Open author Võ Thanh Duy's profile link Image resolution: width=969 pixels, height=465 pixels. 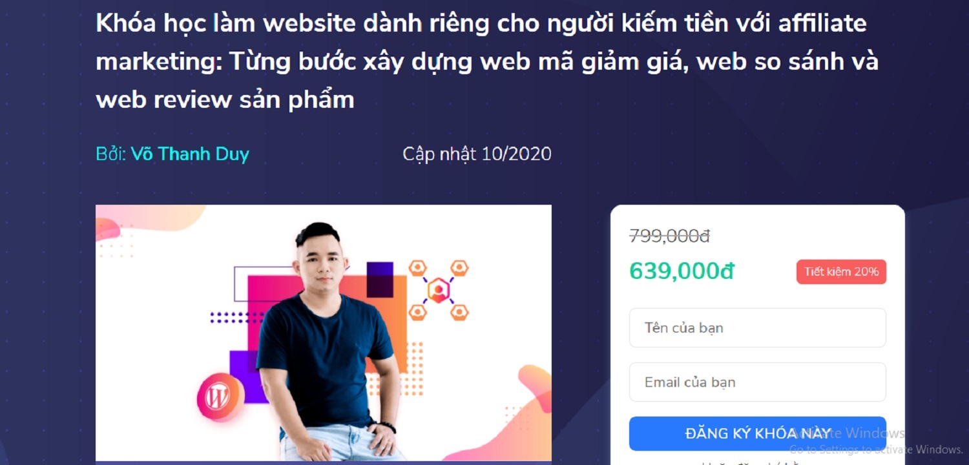point(190,154)
